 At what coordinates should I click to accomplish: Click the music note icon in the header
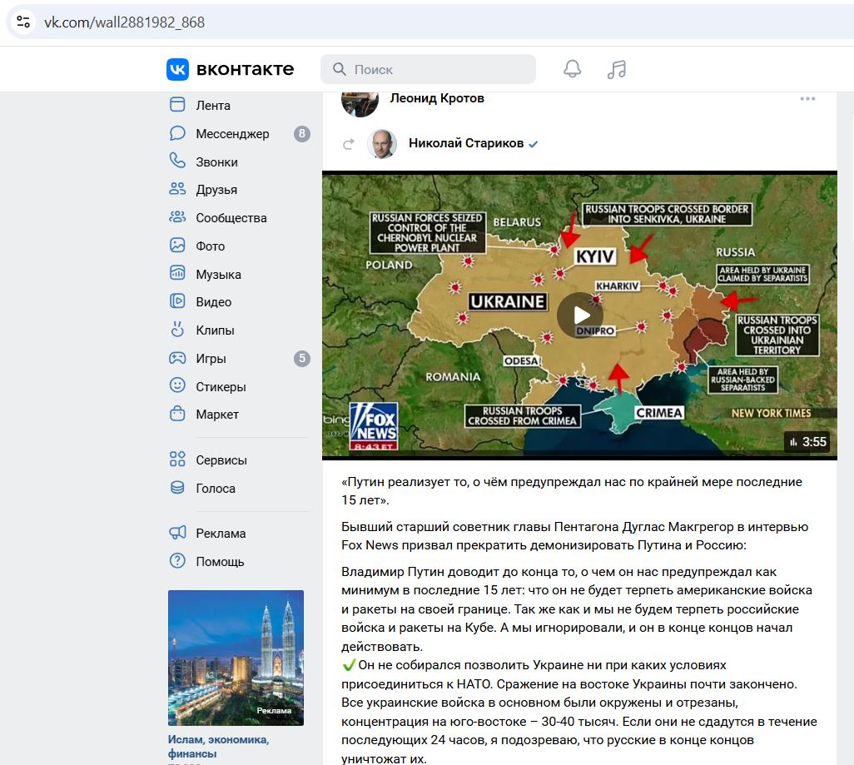coord(617,68)
